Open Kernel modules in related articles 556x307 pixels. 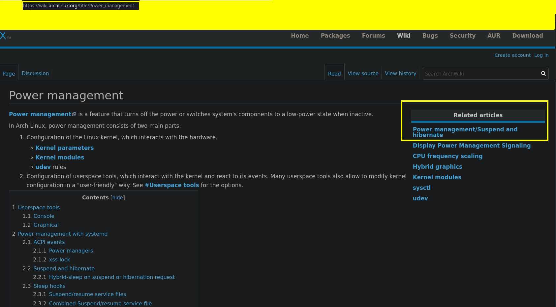point(437,177)
